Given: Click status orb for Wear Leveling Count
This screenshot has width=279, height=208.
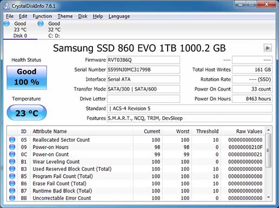Looking at the screenshot, I should pos(12,162).
